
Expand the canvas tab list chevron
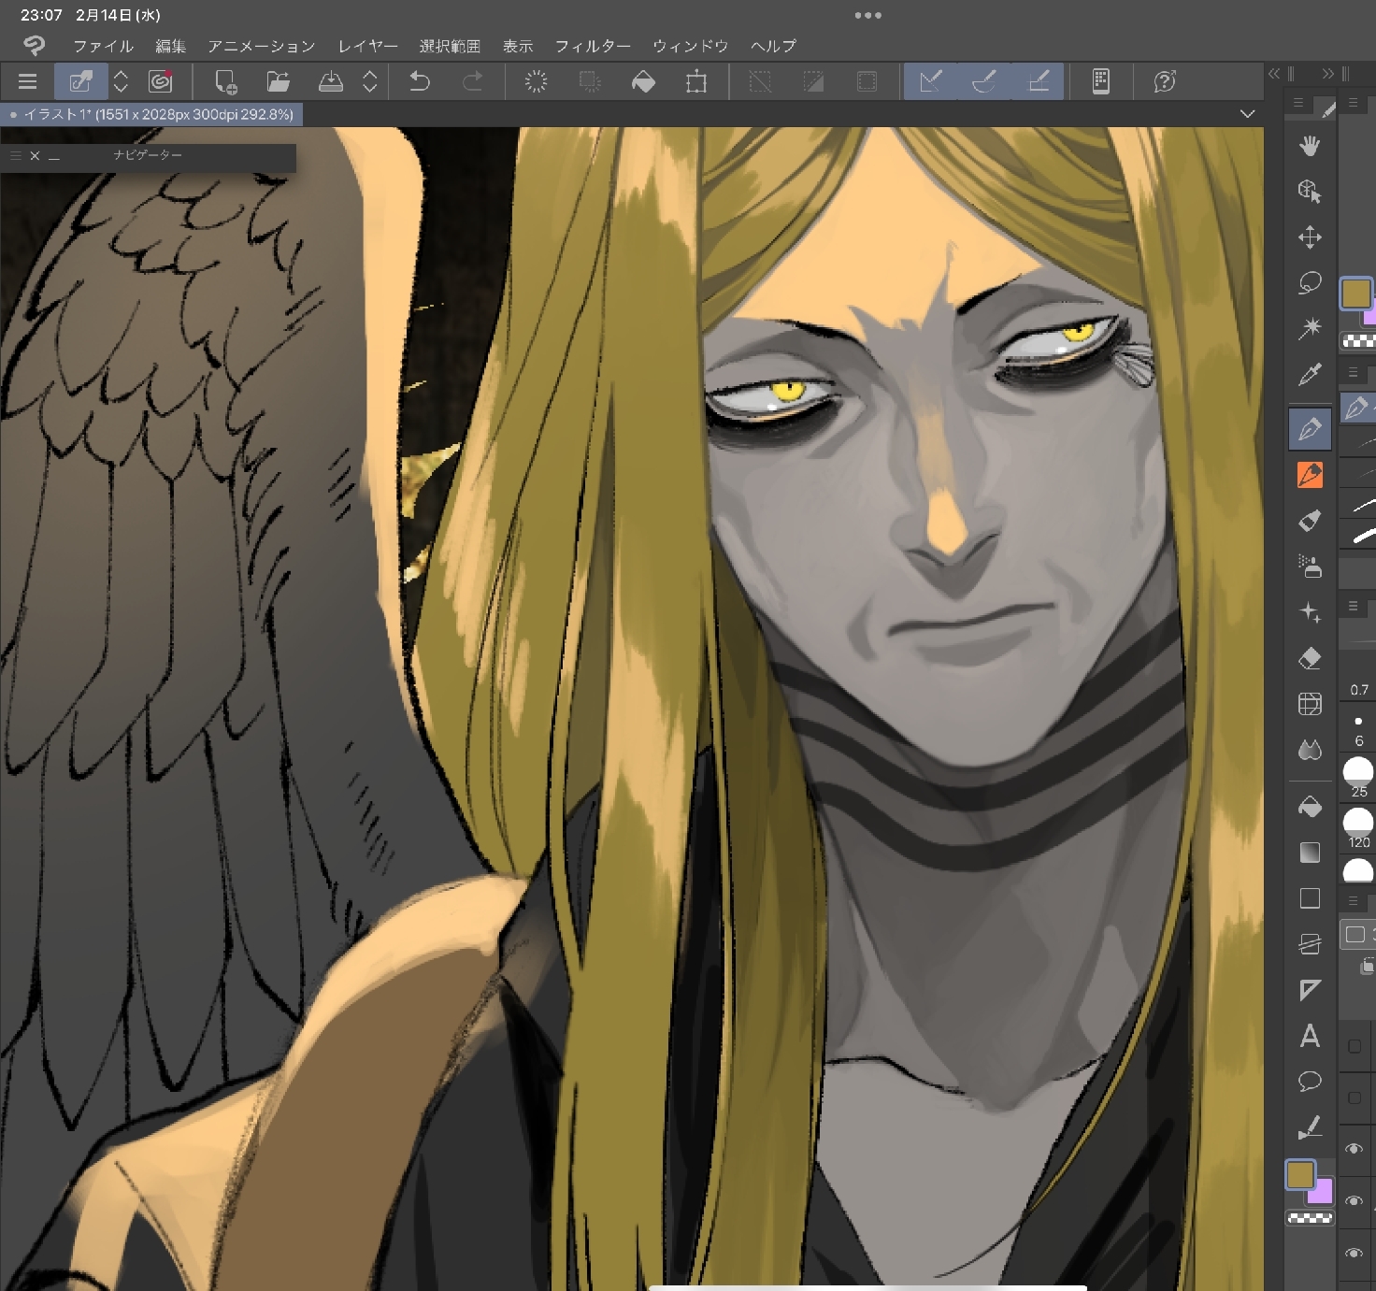[1247, 114]
